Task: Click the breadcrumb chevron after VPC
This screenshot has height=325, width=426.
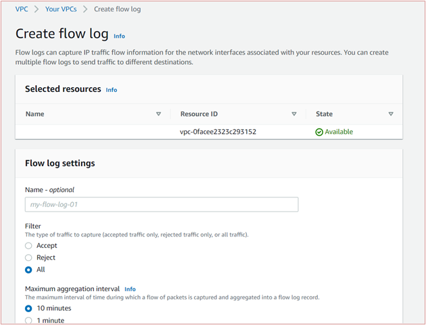Action: pyautogui.click(x=37, y=9)
